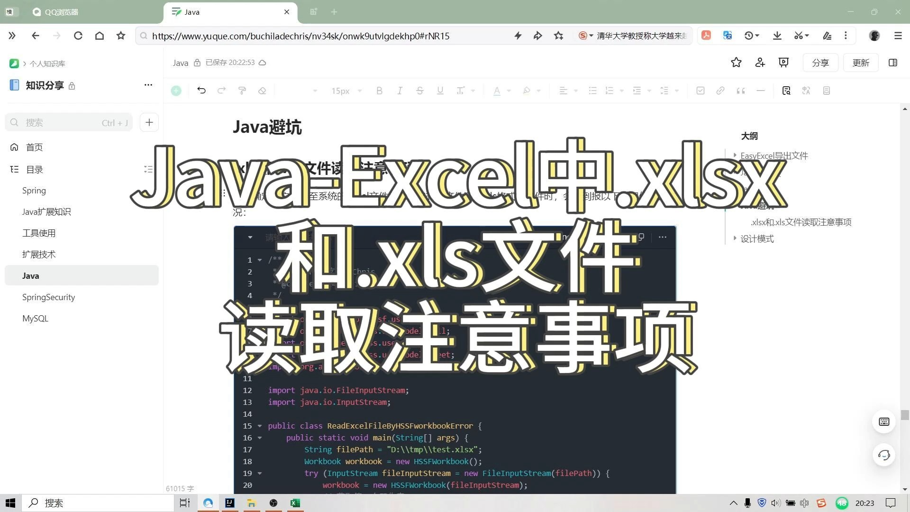The width and height of the screenshot is (910, 512).
Task: Open find and replace in the document
Action: click(x=786, y=91)
